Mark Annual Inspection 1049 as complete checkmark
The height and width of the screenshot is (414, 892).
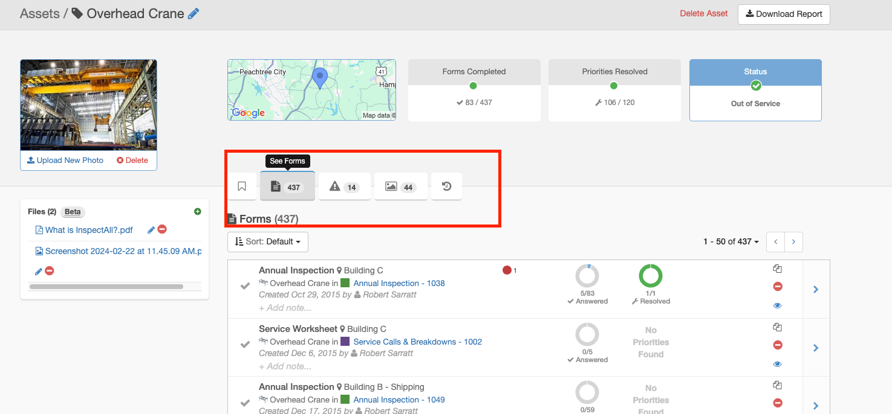(245, 403)
